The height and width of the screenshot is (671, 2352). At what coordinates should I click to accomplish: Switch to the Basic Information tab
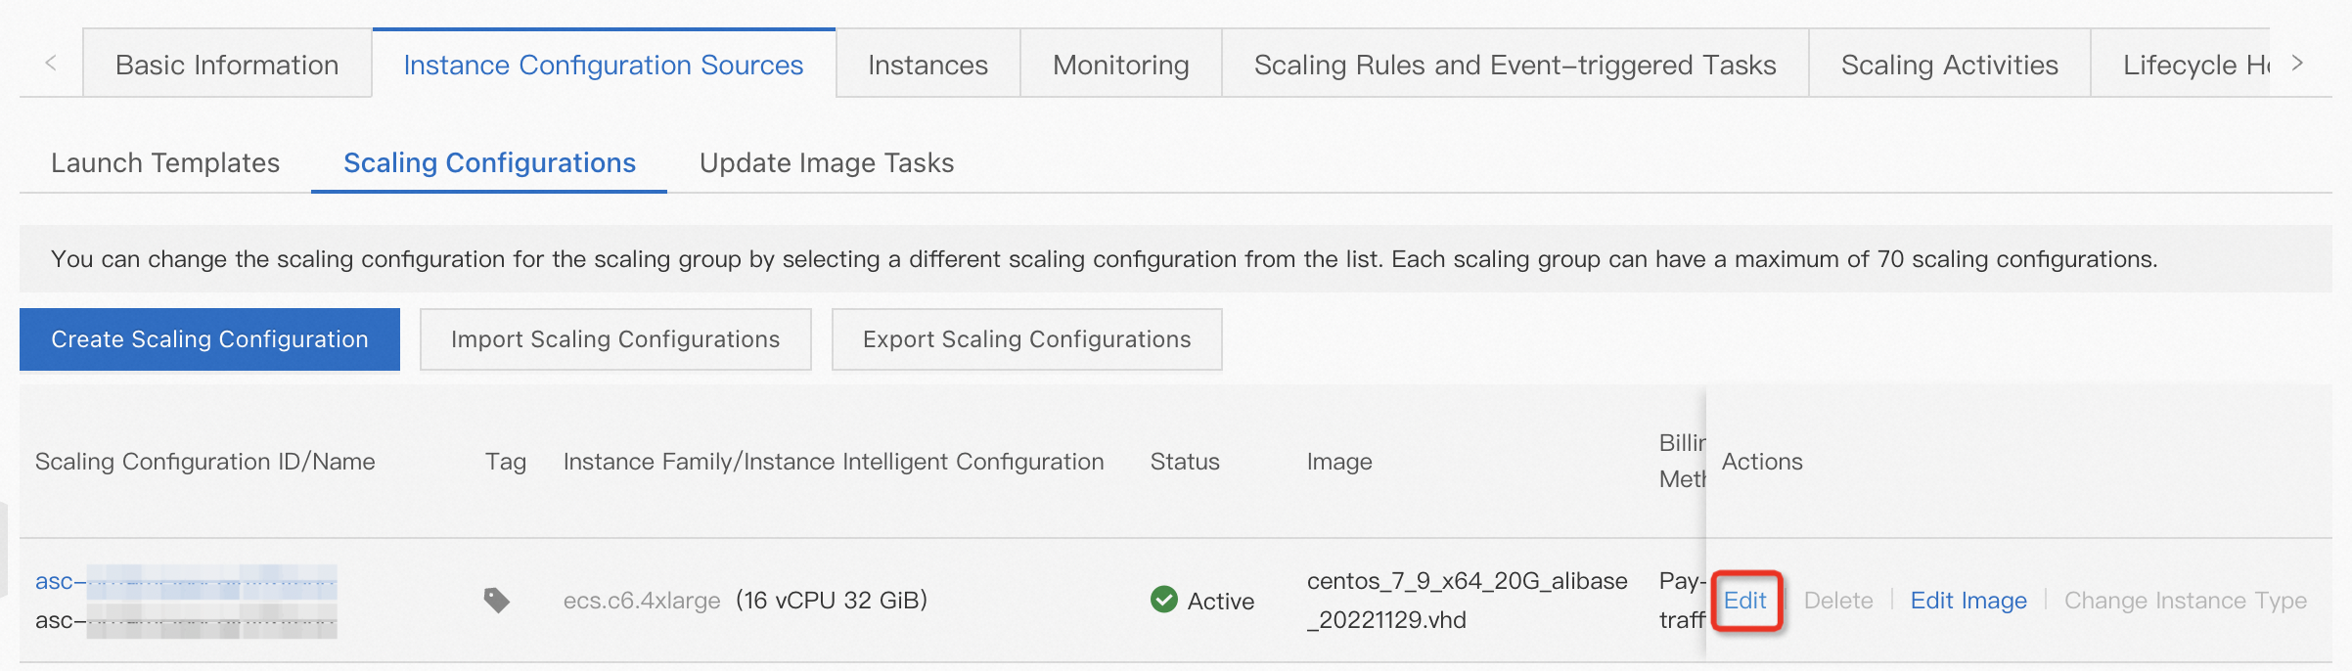[227, 64]
